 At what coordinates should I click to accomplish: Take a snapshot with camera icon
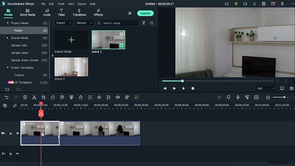pos(291,89)
